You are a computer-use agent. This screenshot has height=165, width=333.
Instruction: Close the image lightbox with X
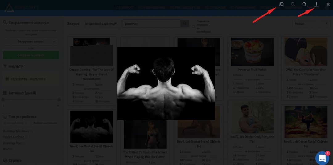328,4
